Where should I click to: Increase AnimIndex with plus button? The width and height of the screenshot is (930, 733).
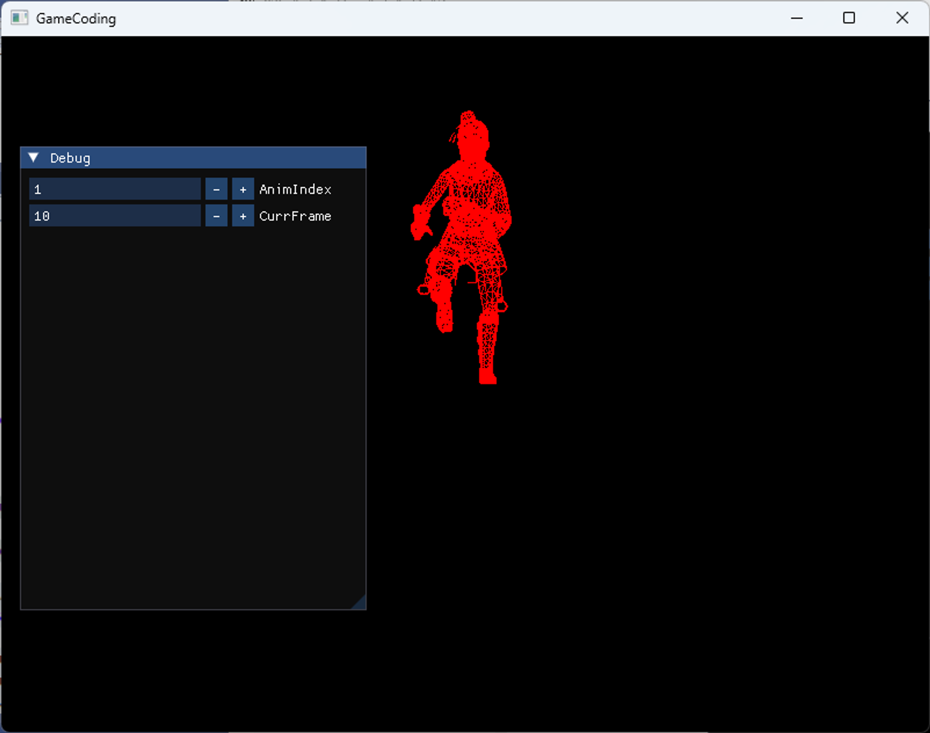(x=243, y=189)
